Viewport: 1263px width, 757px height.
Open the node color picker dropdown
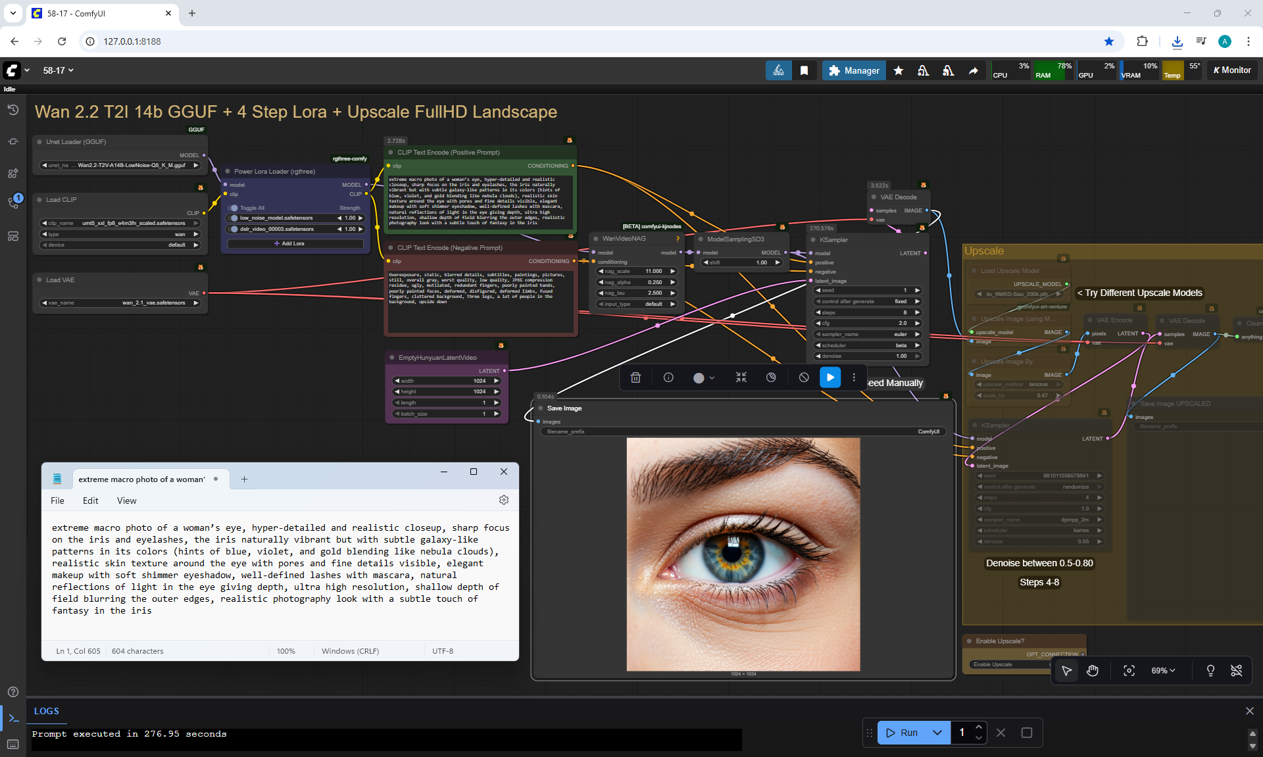click(704, 378)
